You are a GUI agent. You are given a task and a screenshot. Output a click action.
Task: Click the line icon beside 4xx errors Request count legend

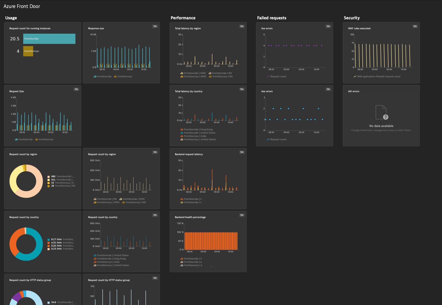[x=268, y=139]
